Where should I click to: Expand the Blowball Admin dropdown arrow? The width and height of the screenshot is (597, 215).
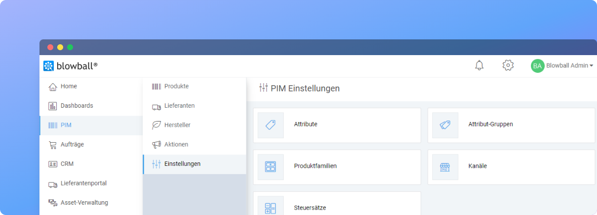pyautogui.click(x=591, y=66)
